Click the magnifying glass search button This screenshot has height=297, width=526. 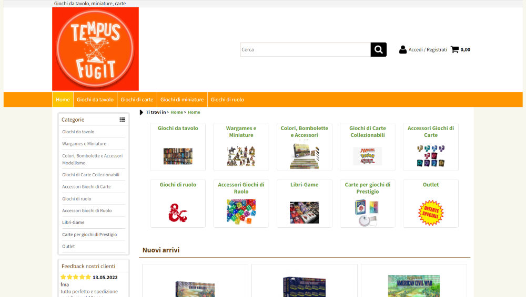[x=378, y=49]
